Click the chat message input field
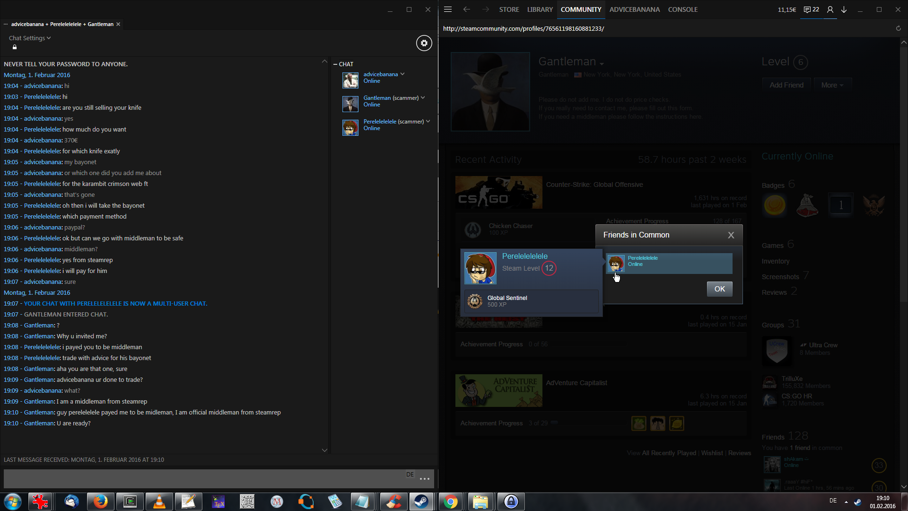This screenshot has width=908, height=511. (203, 479)
